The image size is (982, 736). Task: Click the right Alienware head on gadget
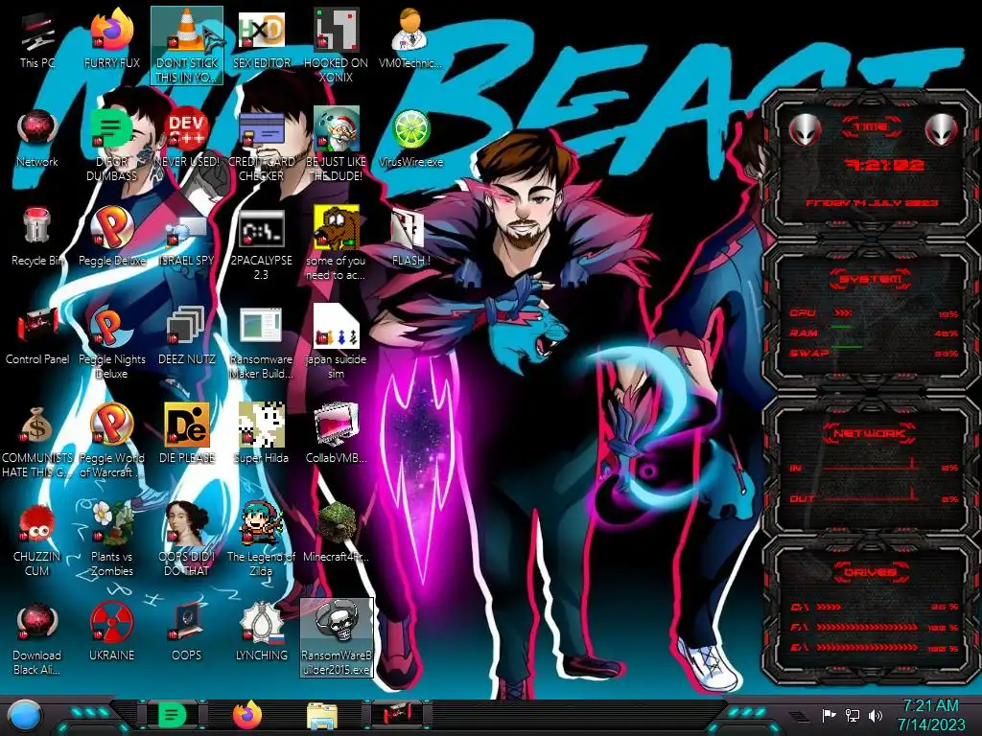click(941, 130)
